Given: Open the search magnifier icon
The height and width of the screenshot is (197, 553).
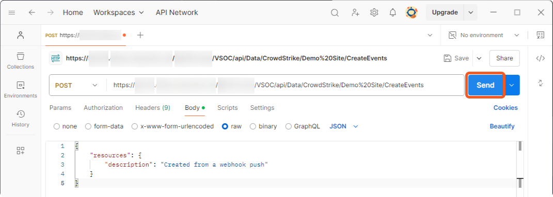Looking at the screenshot, I should [335, 13].
